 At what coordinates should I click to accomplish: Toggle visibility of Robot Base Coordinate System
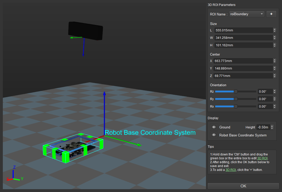[214, 135]
